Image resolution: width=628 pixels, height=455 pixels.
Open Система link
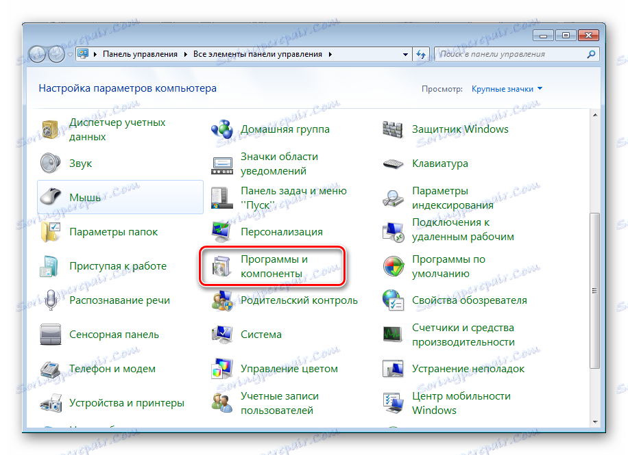click(261, 335)
